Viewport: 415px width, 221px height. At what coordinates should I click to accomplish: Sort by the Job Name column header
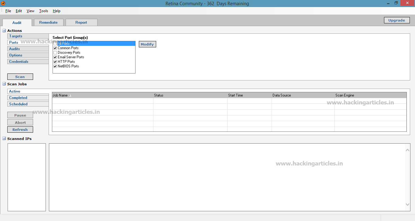(103, 95)
